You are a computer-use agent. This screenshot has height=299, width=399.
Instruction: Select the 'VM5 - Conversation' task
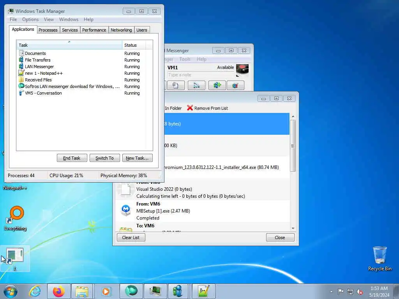pyautogui.click(x=85, y=93)
